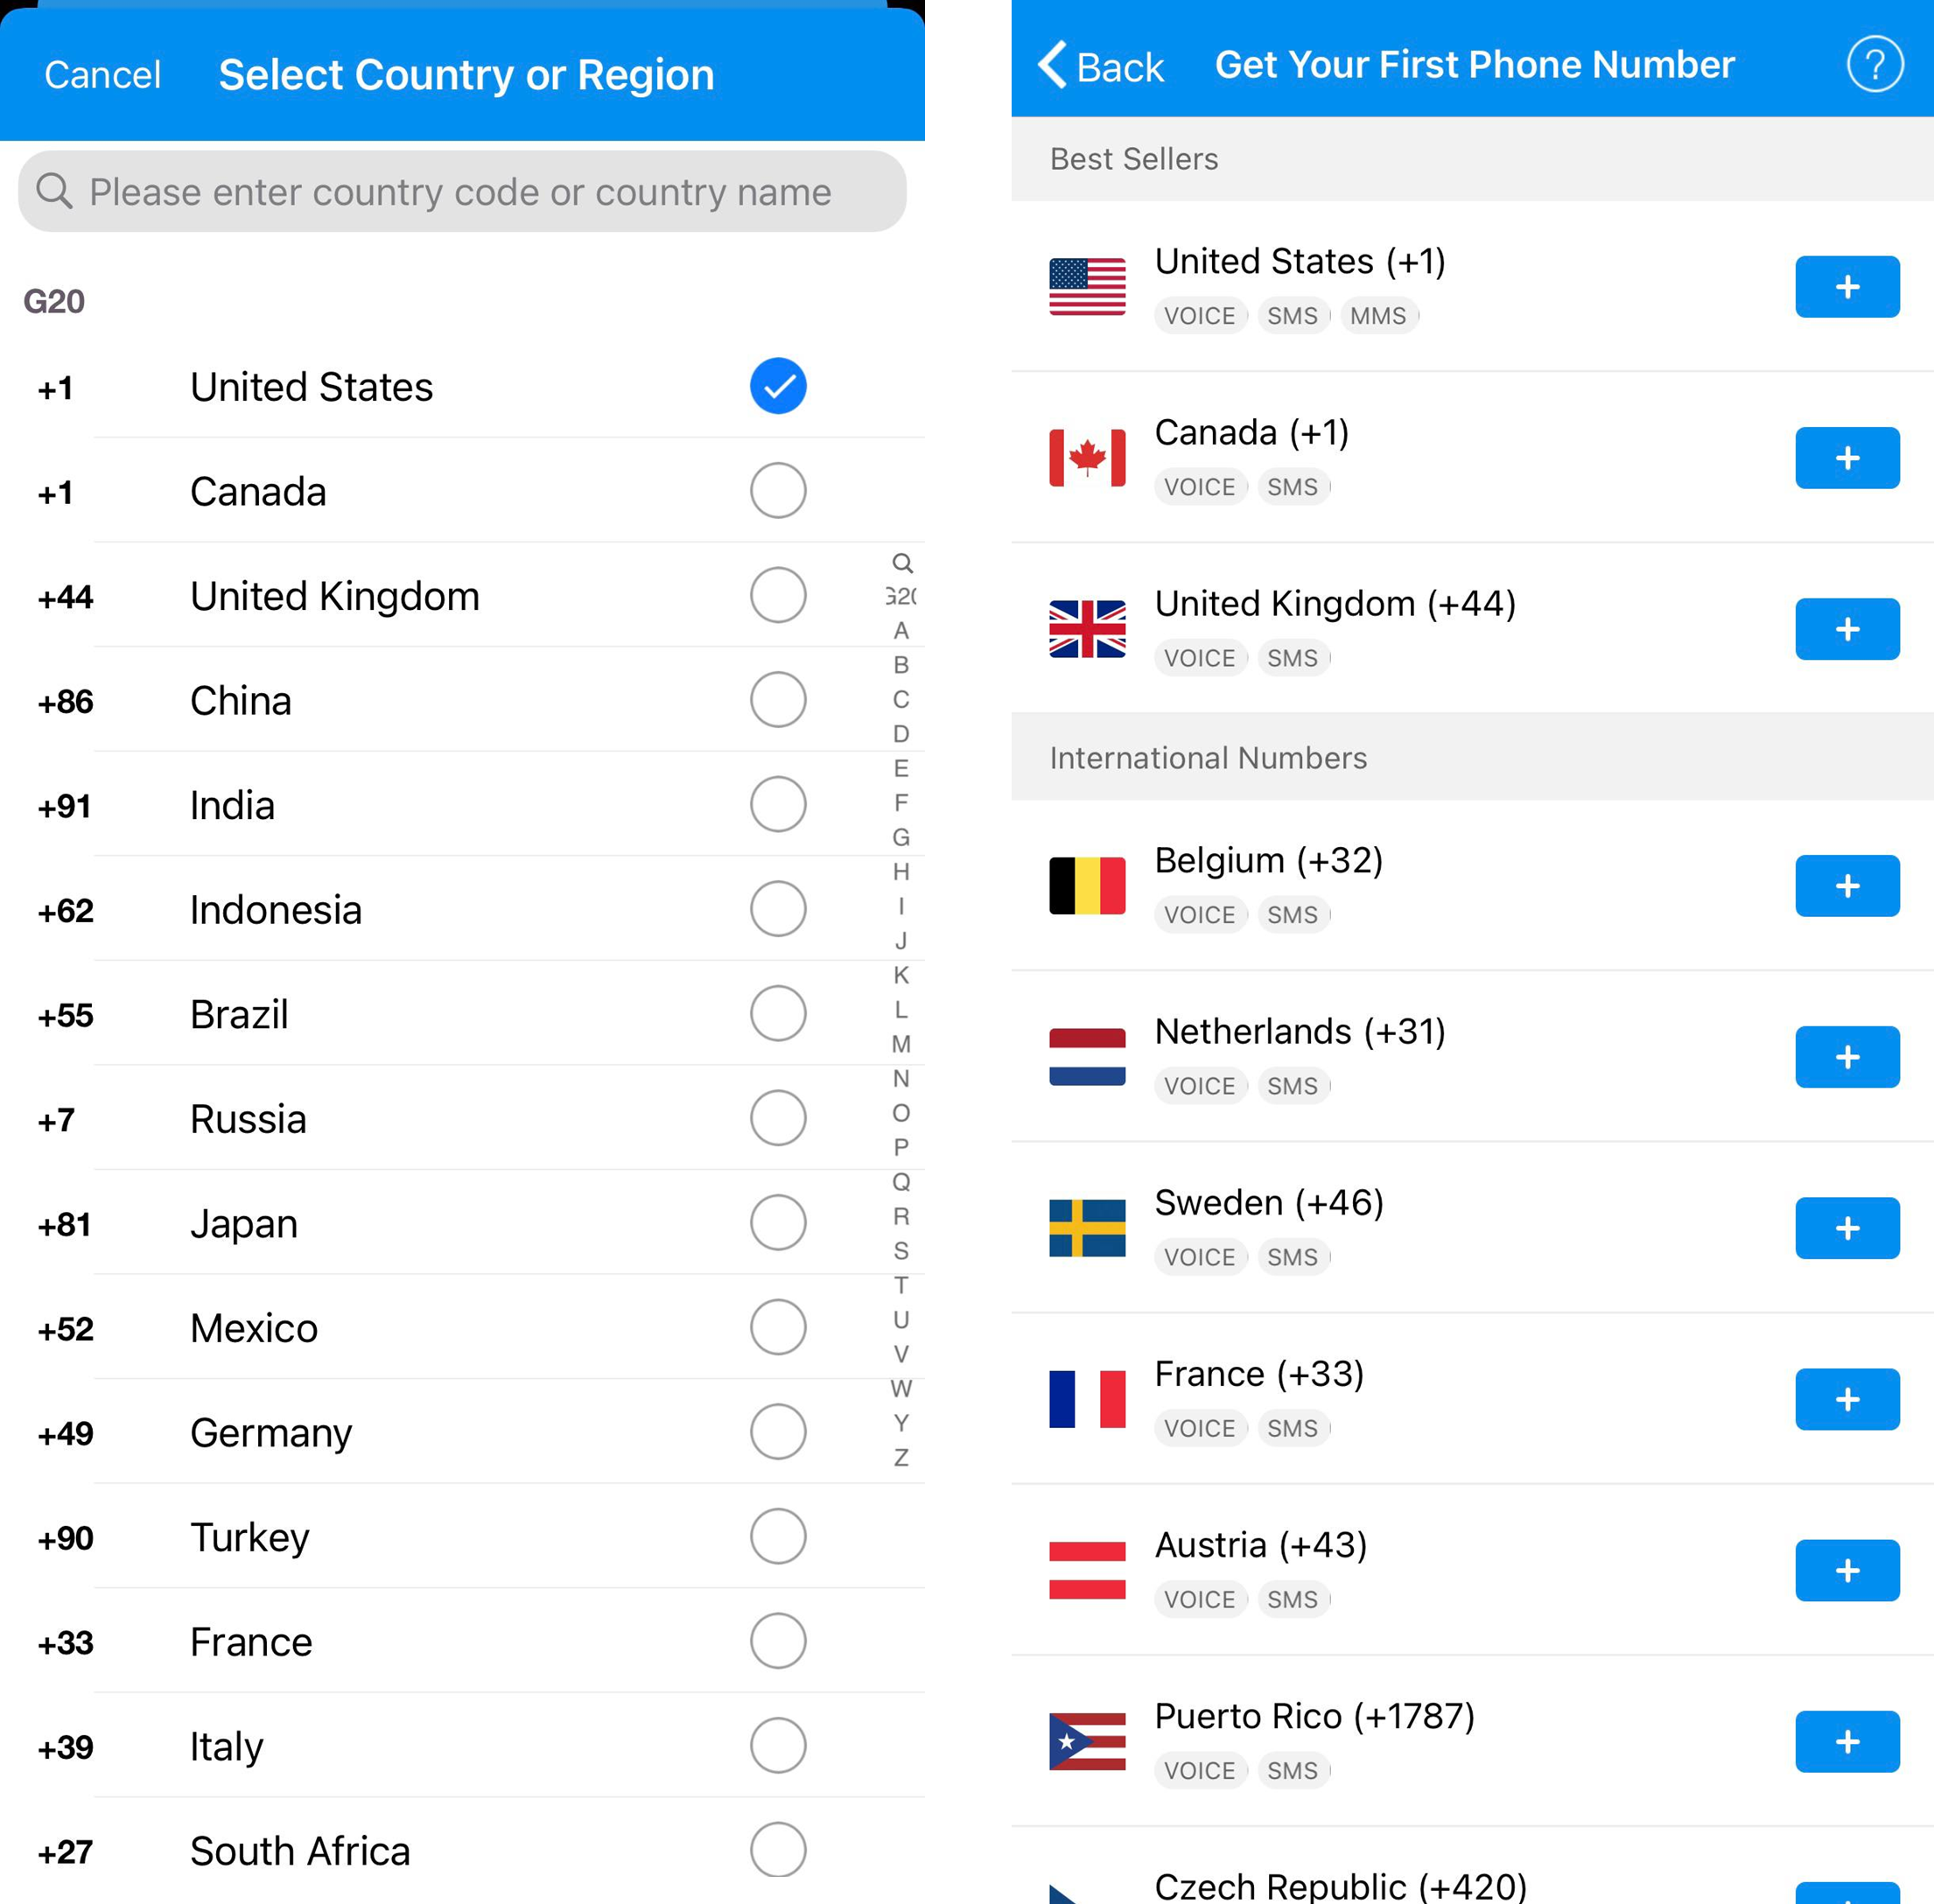The image size is (1934, 1904).
Task: Uncheck the selected United States option
Action: [x=778, y=386]
